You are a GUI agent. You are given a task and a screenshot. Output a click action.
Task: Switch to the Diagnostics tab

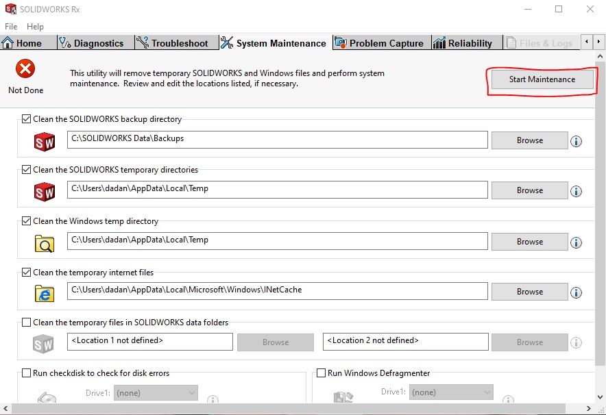[96, 42]
